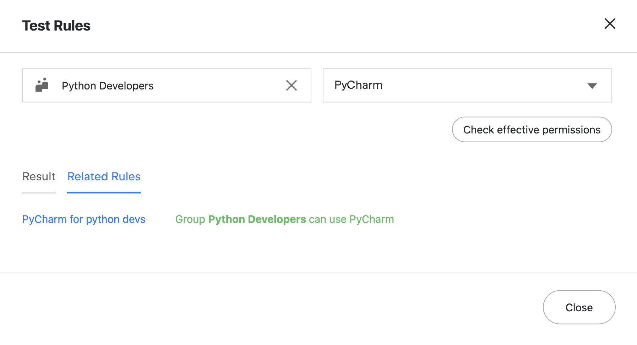The height and width of the screenshot is (345, 637).
Task: Click the gray underline beneath Result
Action: click(x=39, y=193)
